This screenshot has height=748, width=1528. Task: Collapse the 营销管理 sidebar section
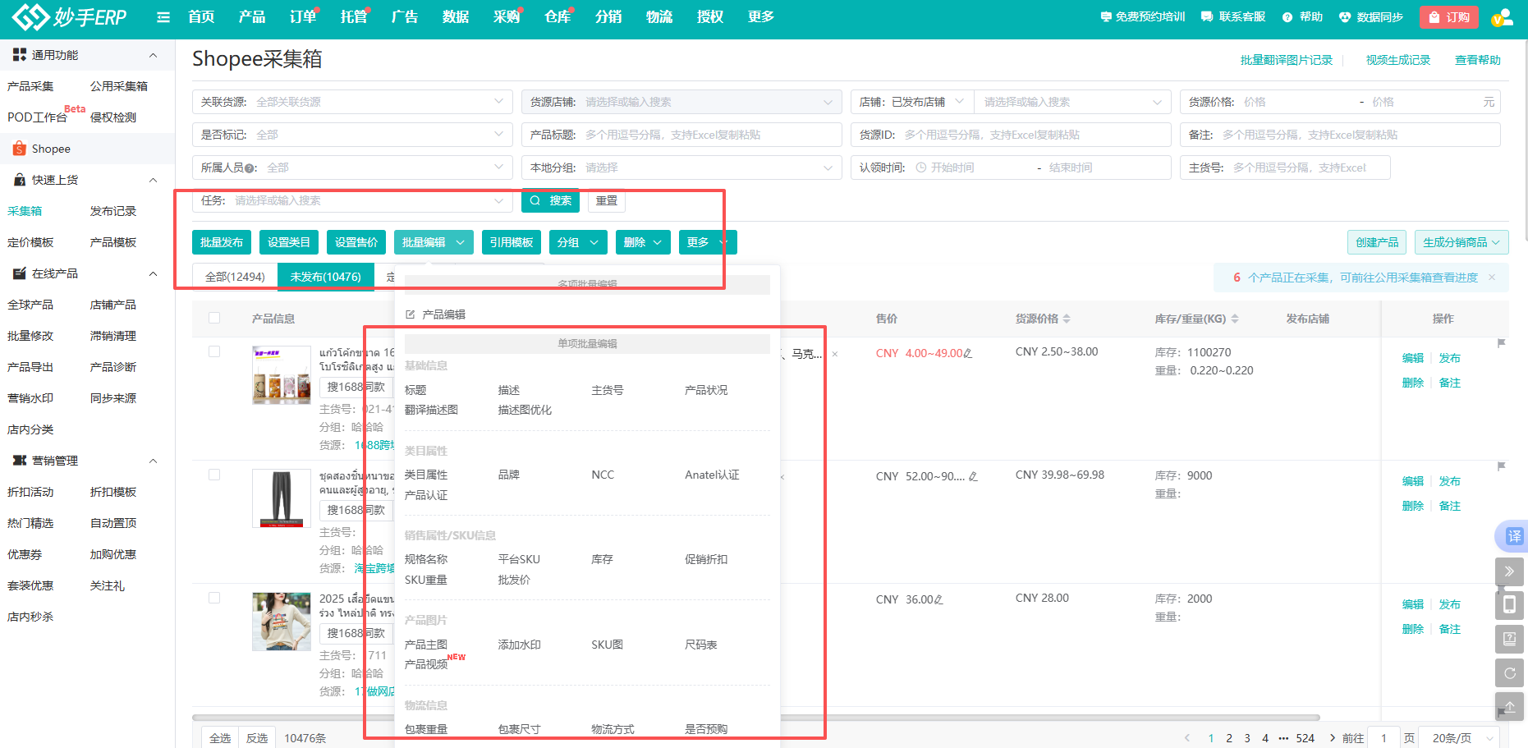tap(153, 461)
